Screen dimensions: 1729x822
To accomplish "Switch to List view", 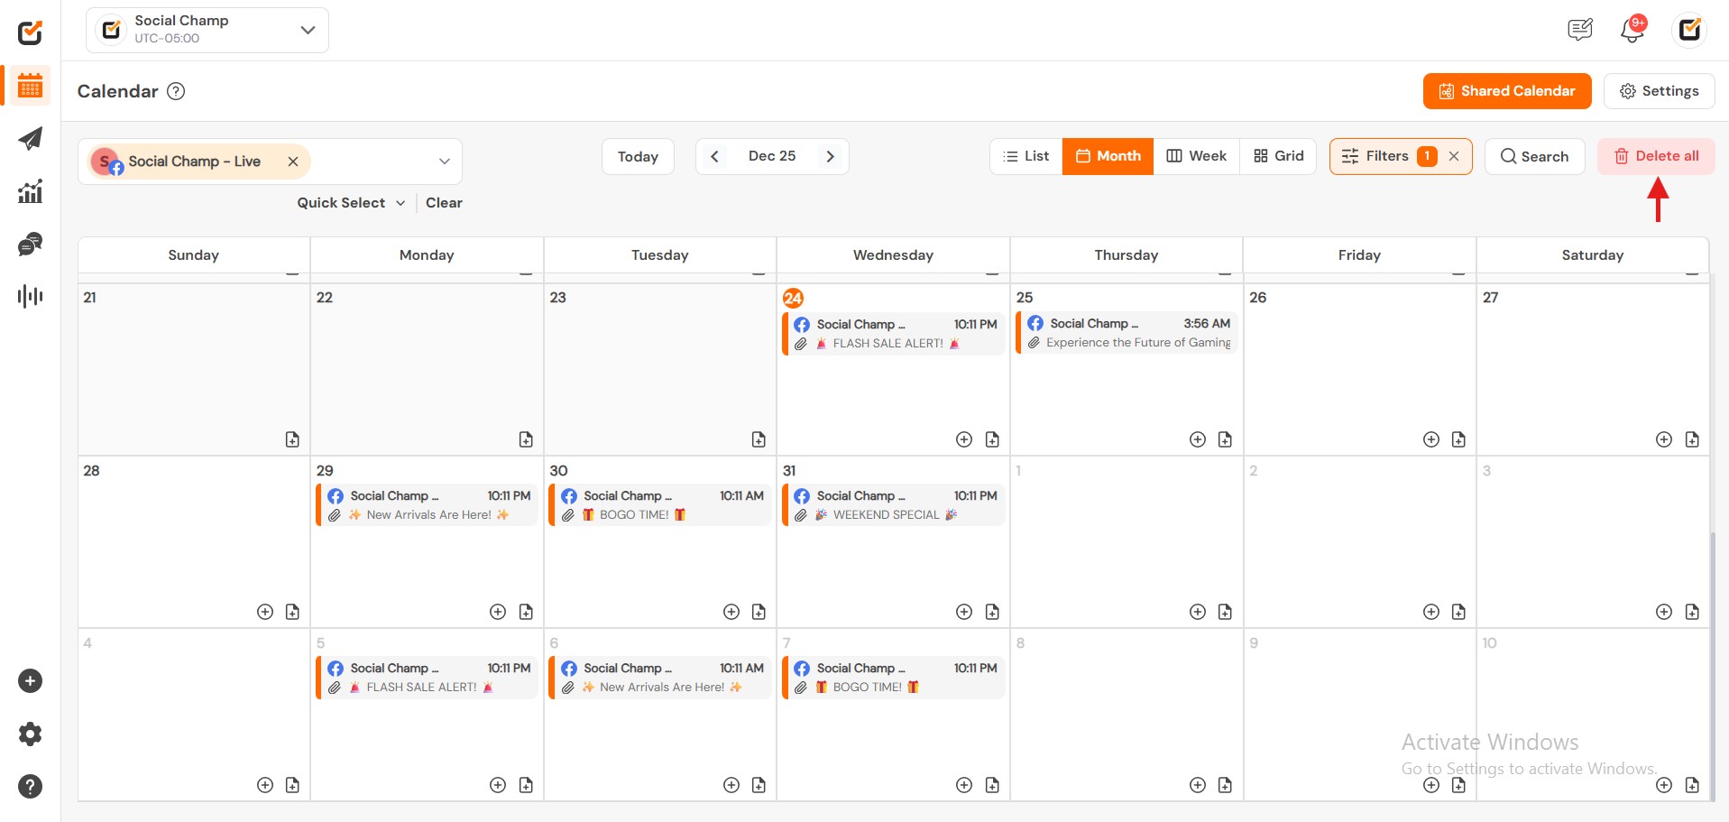I will pos(1025,156).
